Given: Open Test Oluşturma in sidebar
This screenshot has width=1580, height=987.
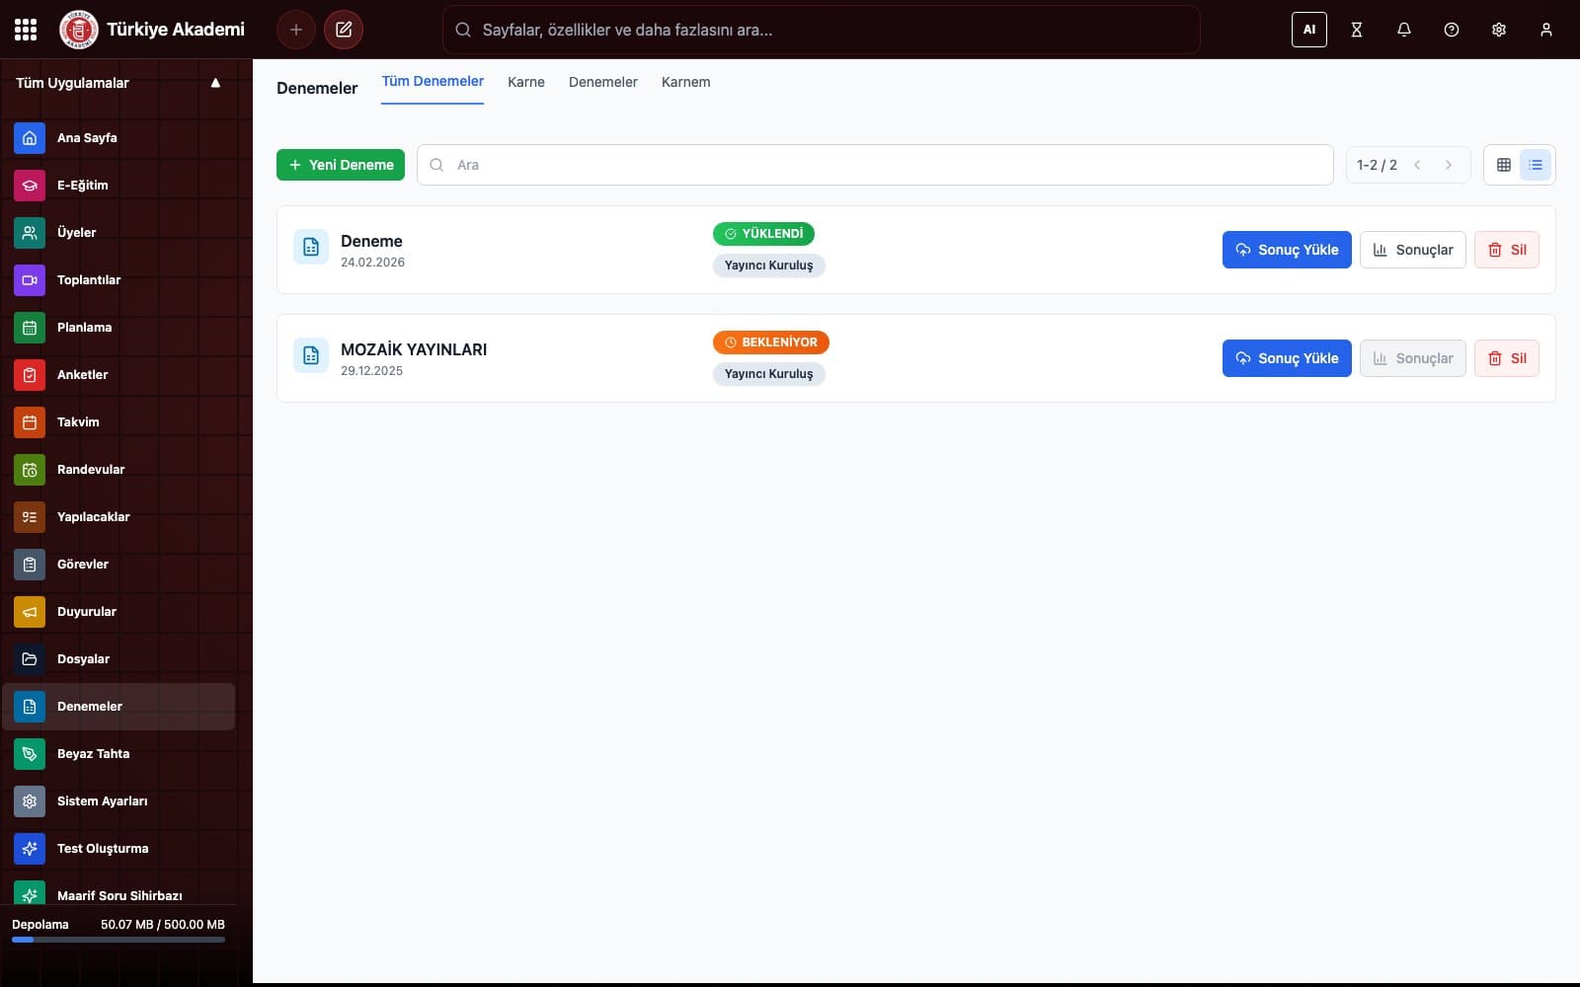Looking at the screenshot, I should pos(118,849).
